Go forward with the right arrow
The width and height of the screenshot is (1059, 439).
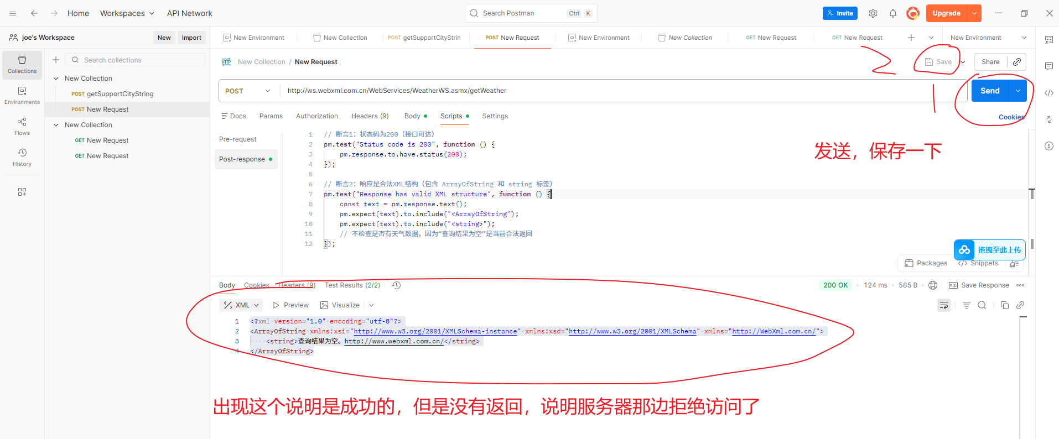54,13
